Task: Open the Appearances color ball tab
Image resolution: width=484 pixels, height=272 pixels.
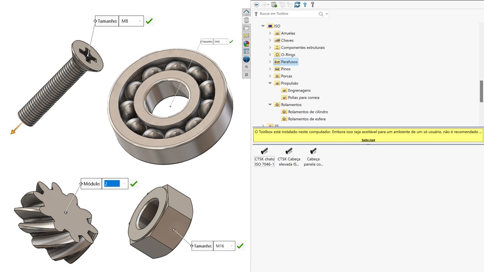Action: click(246, 43)
